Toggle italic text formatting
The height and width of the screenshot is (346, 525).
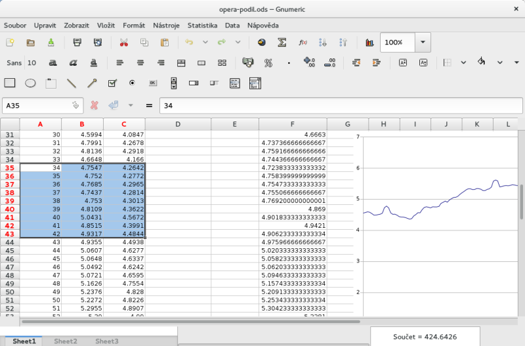click(73, 63)
